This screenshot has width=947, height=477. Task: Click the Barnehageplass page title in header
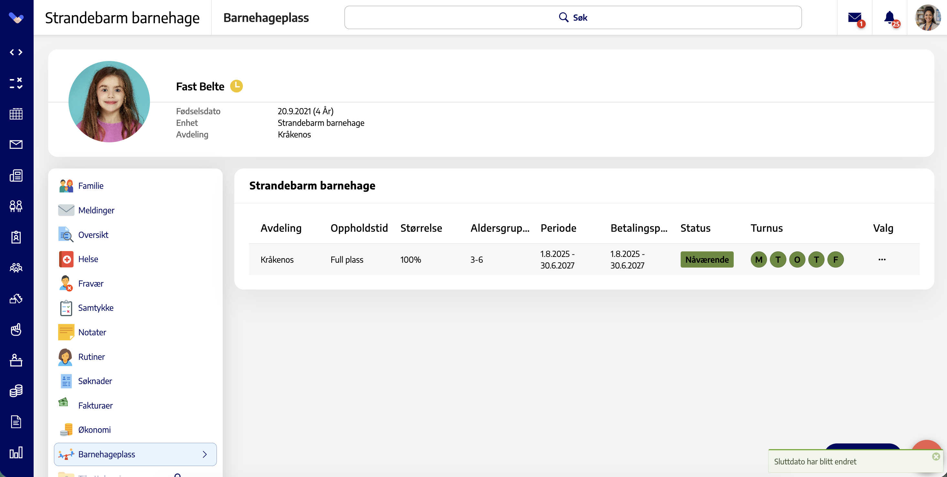click(266, 18)
